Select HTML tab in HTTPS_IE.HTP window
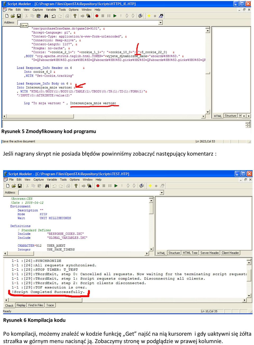Screen dimensions: 254x345 click(x=218, y=116)
